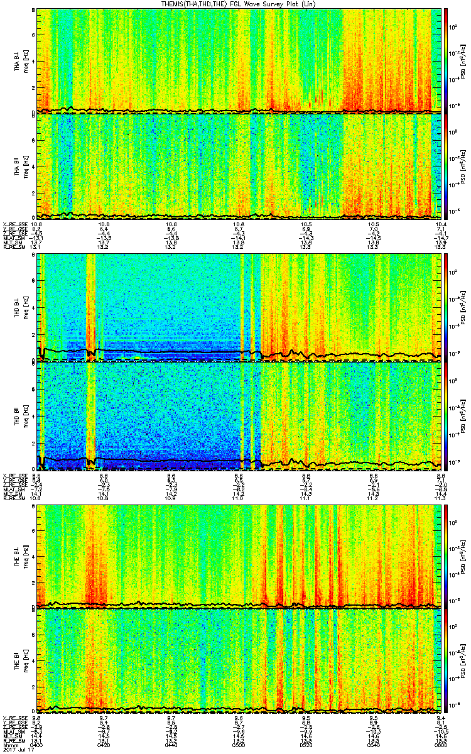Click the THD B-perpendicular PSD color bar
The height and width of the screenshot is (754, 471).
click(x=446, y=307)
